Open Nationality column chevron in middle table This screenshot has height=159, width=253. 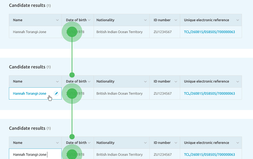click(145, 81)
